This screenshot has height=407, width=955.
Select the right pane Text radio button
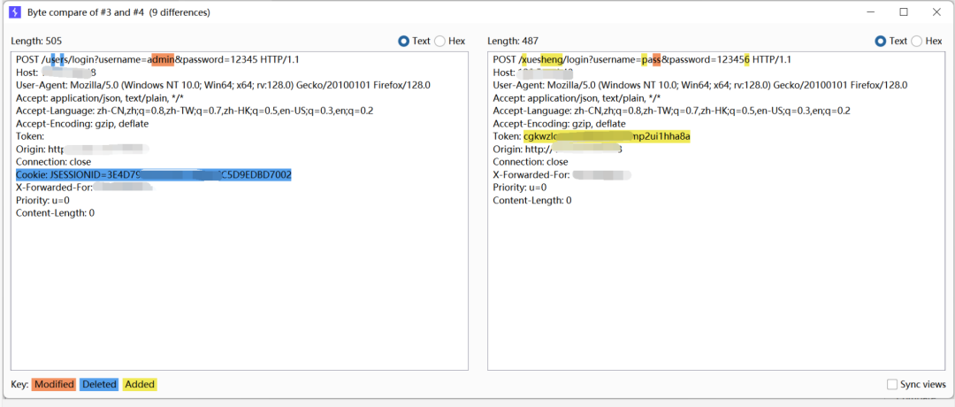(880, 41)
